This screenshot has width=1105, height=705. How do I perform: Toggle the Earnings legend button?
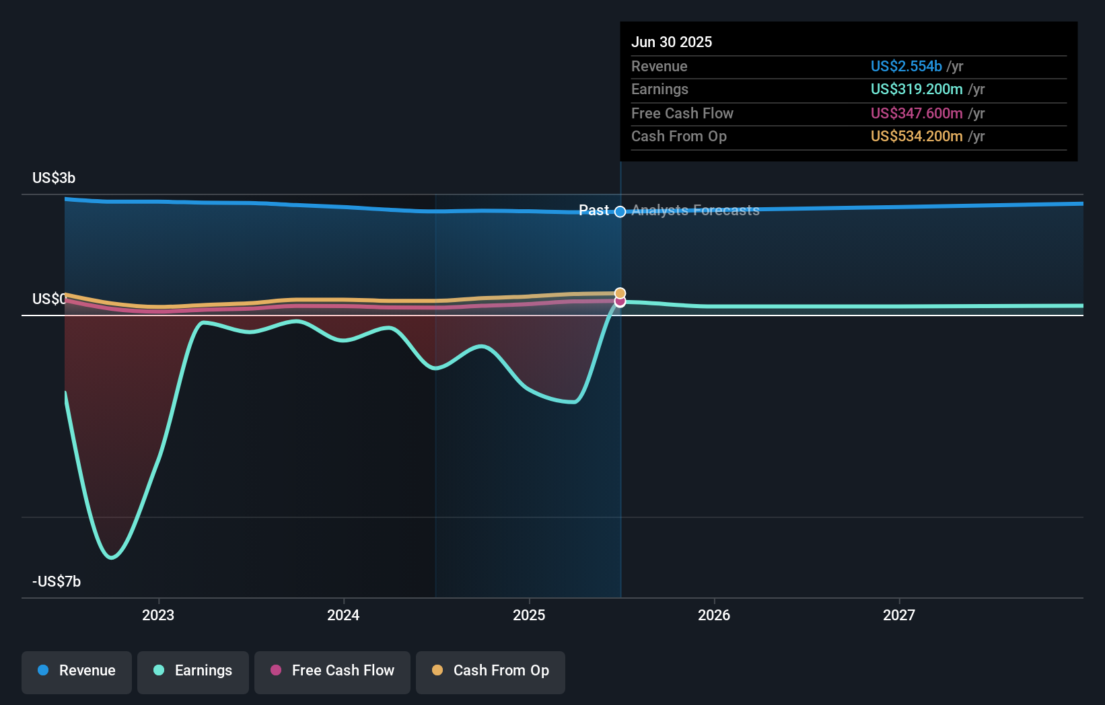click(x=193, y=672)
